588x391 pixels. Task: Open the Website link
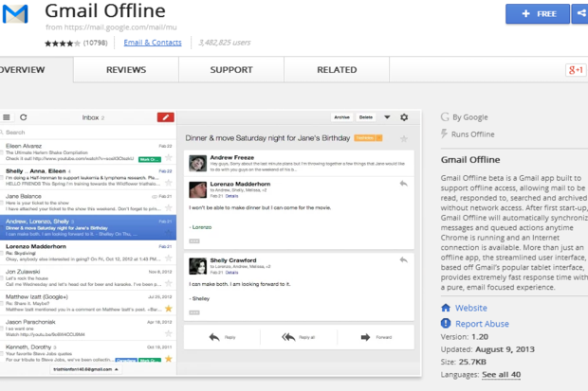[471, 308]
